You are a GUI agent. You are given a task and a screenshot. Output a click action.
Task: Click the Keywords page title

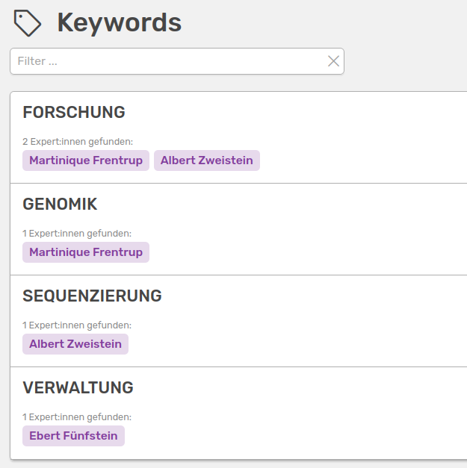tap(120, 23)
